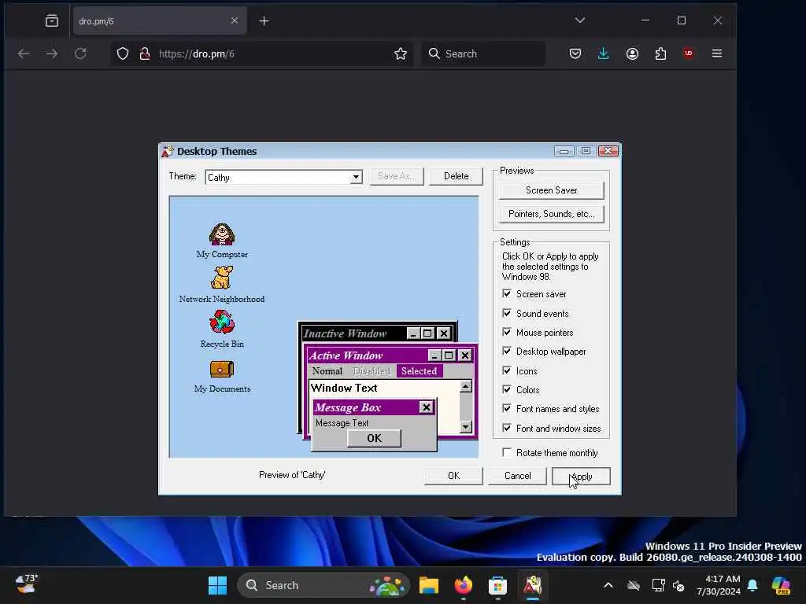Open the Firefox downloads panel
Image resolution: width=806 pixels, height=604 pixels.
click(604, 53)
